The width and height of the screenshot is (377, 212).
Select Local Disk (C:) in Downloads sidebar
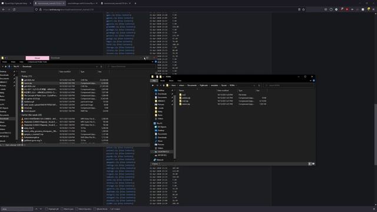click(x=5, y=132)
